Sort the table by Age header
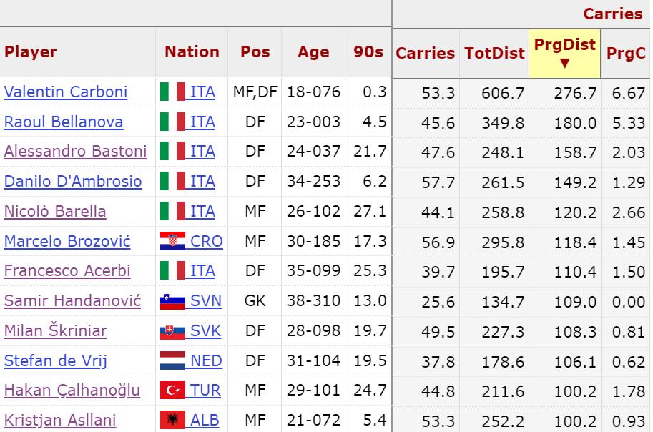653x432 pixels. pos(313,52)
